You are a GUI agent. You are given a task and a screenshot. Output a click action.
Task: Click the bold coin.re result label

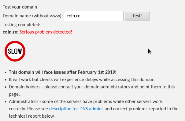click(x=10, y=32)
